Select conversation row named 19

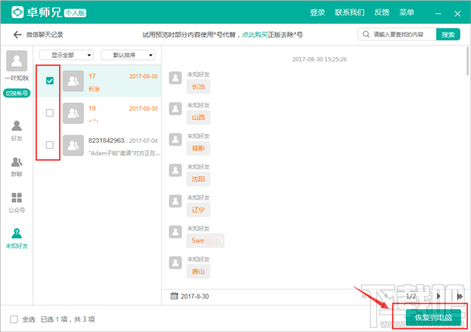(x=99, y=113)
